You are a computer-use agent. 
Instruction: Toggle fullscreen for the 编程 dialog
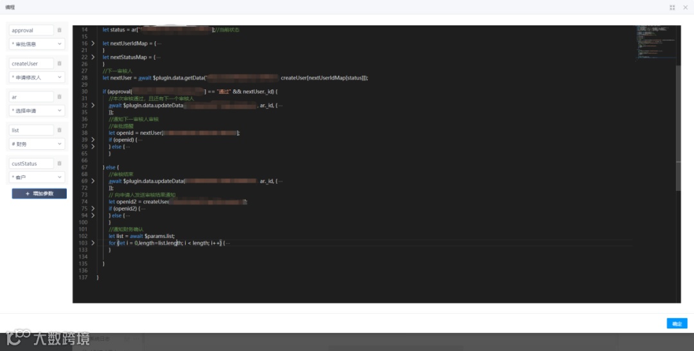(672, 8)
